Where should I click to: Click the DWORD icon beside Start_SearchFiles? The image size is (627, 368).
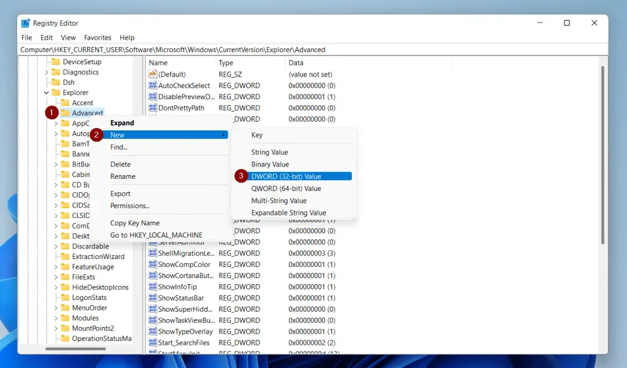[151, 342]
